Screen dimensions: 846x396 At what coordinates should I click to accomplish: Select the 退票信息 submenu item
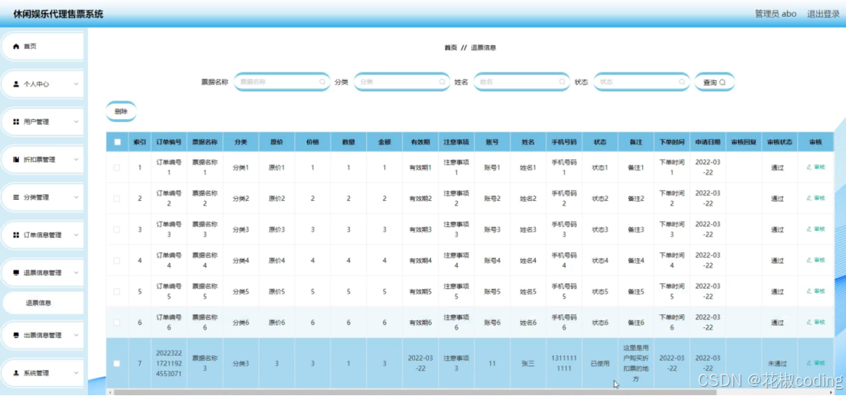[43, 303]
